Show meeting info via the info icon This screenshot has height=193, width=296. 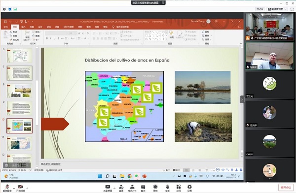(x=4, y=9)
